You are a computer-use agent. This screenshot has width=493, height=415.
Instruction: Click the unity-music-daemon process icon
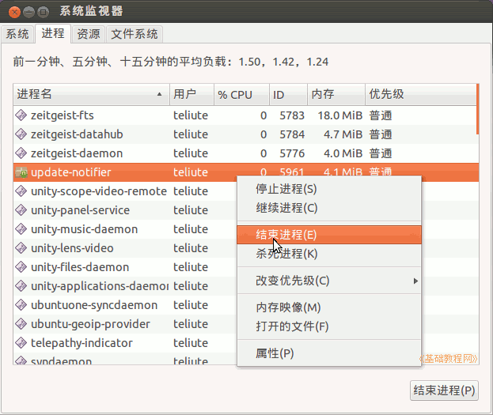21,229
